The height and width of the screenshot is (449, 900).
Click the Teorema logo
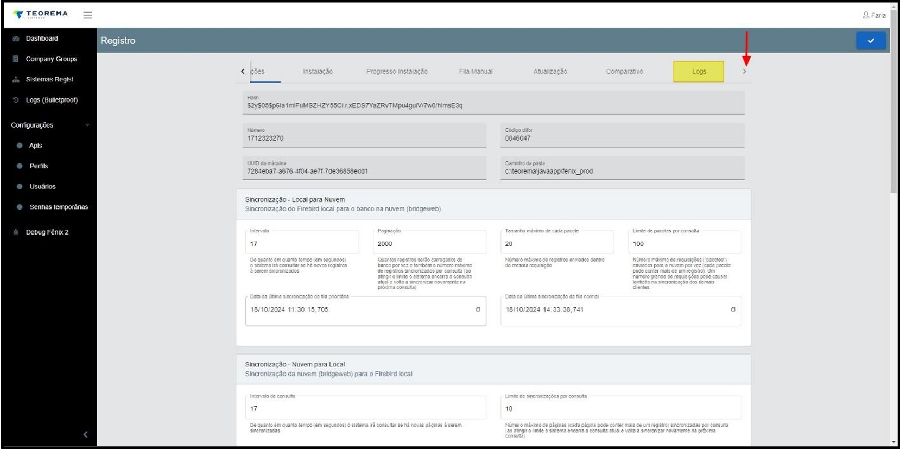point(41,15)
